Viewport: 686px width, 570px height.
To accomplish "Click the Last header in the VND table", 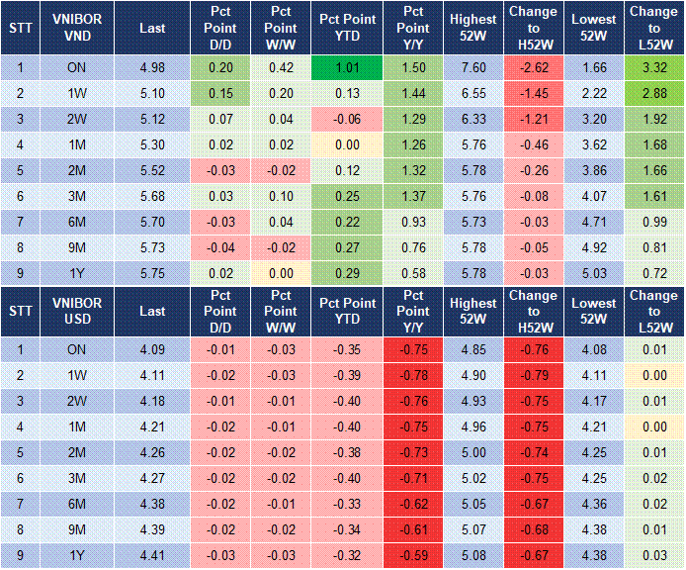I will tap(152, 29).
